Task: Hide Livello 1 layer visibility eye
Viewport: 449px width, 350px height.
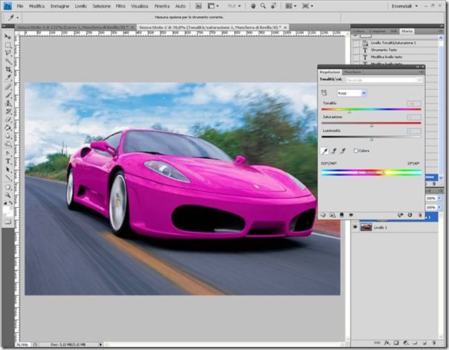Action: [x=355, y=227]
